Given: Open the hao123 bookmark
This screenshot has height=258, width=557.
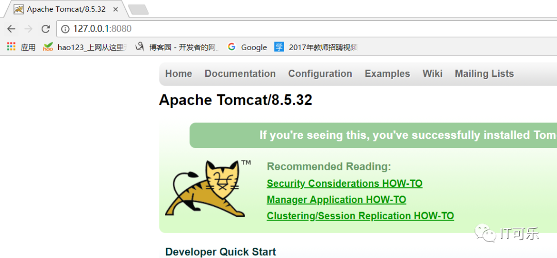Looking at the screenshot, I should [x=85, y=47].
